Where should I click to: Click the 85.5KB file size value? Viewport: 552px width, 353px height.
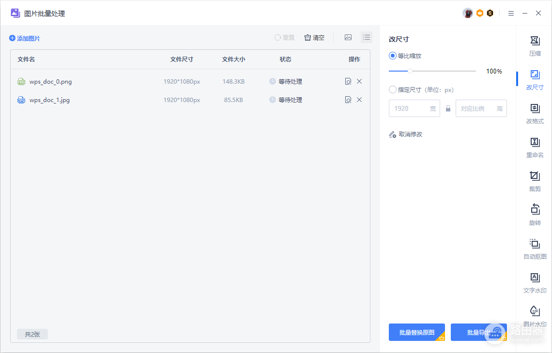pos(233,100)
